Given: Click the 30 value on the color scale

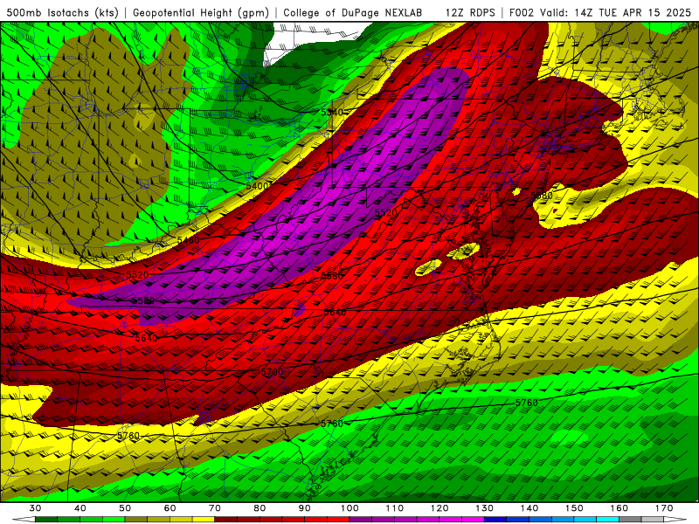Looking at the screenshot, I should tap(35, 508).
